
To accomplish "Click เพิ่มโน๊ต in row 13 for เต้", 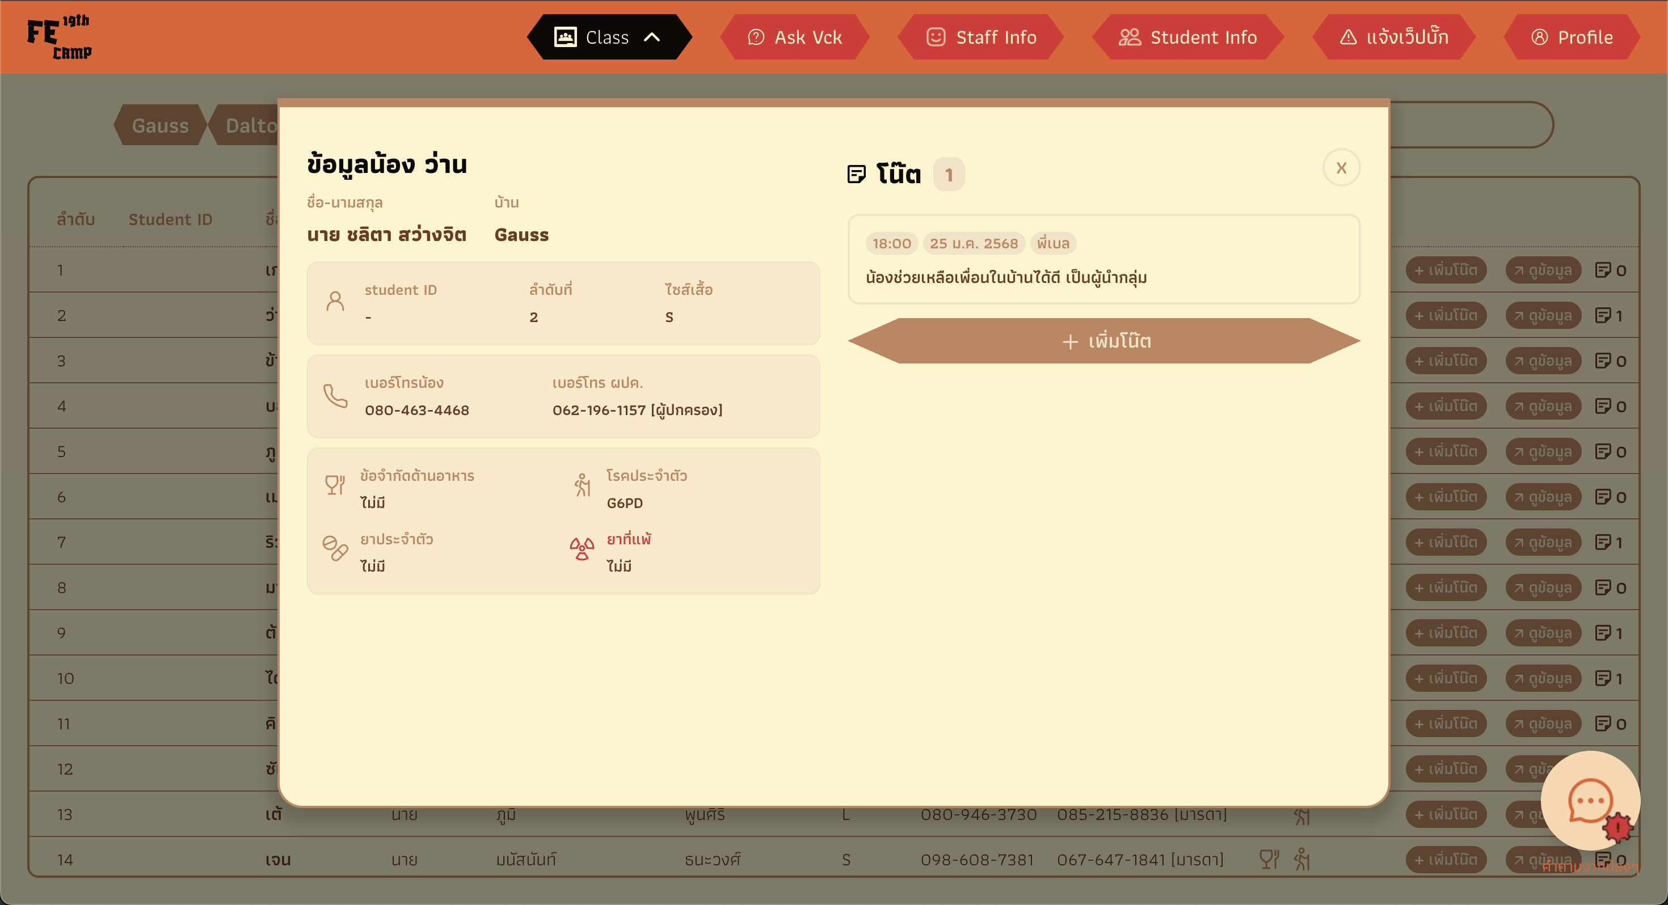I will point(1446,814).
